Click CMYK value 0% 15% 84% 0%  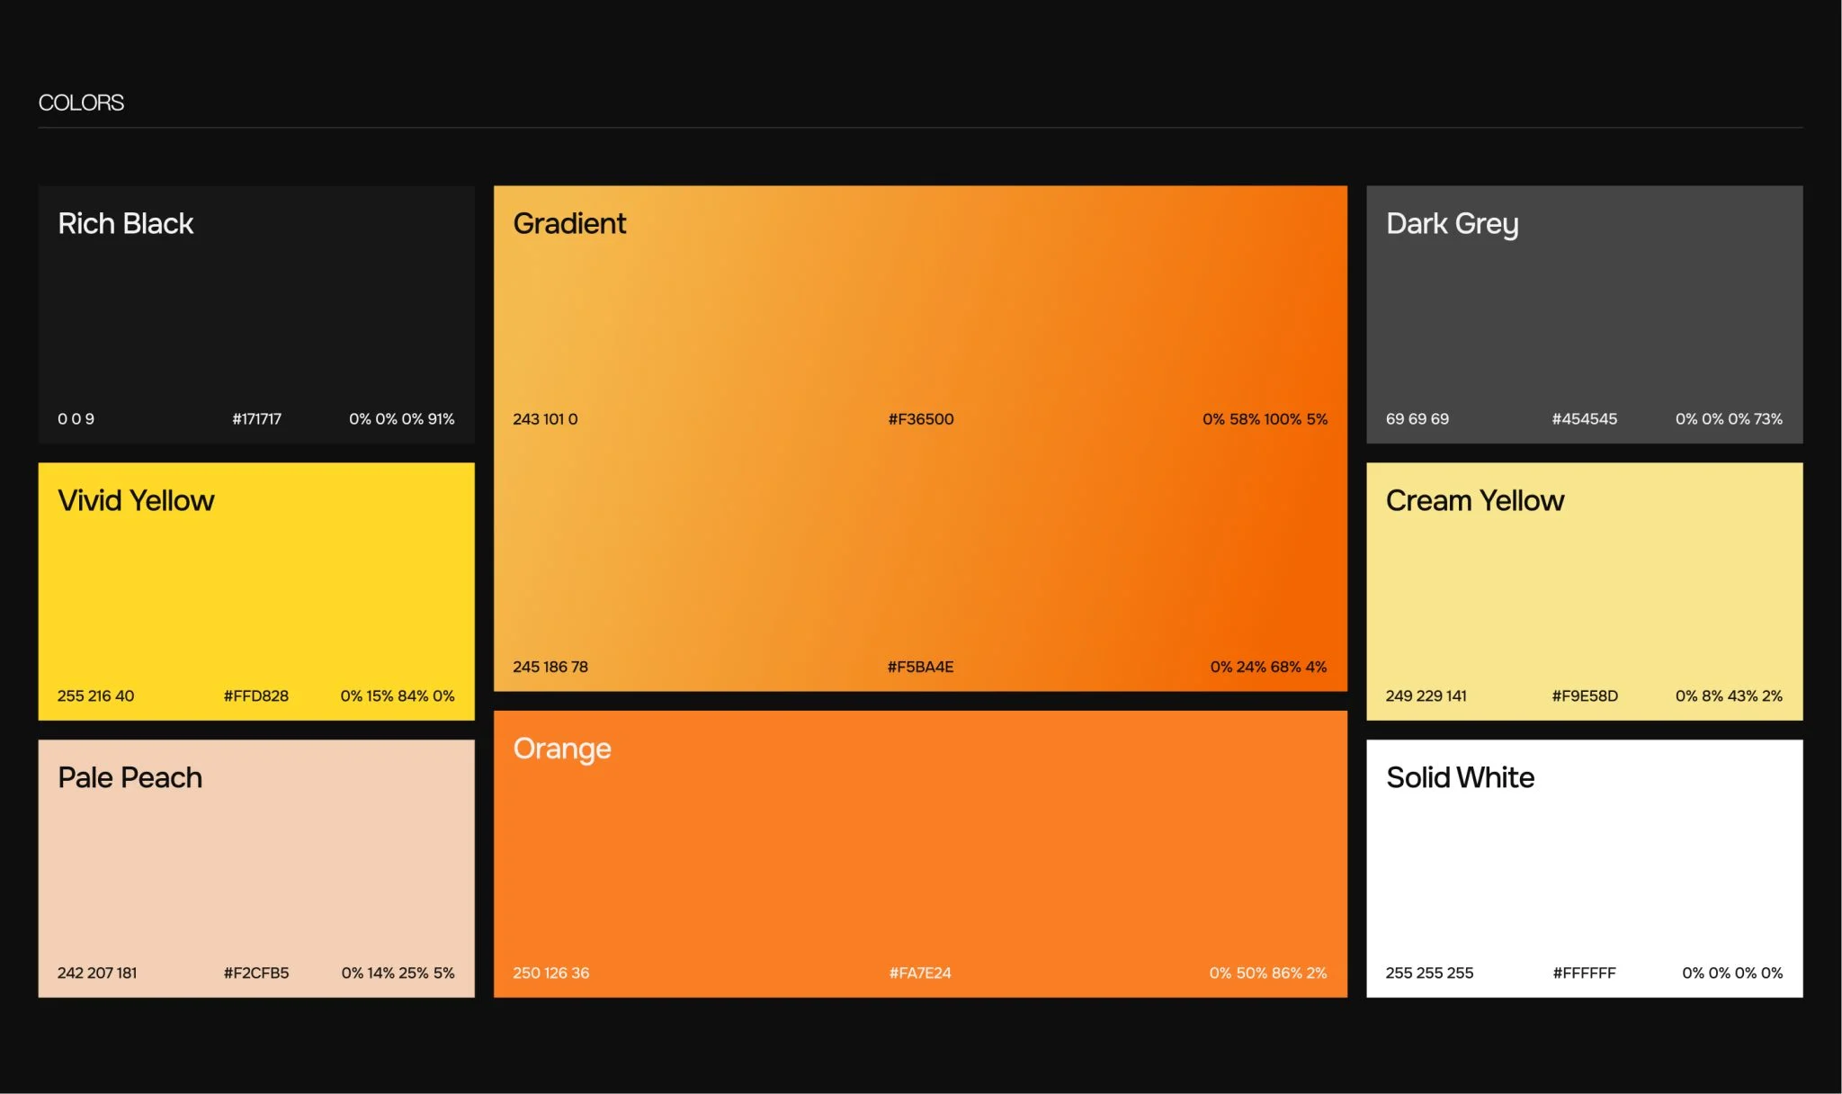398,695
